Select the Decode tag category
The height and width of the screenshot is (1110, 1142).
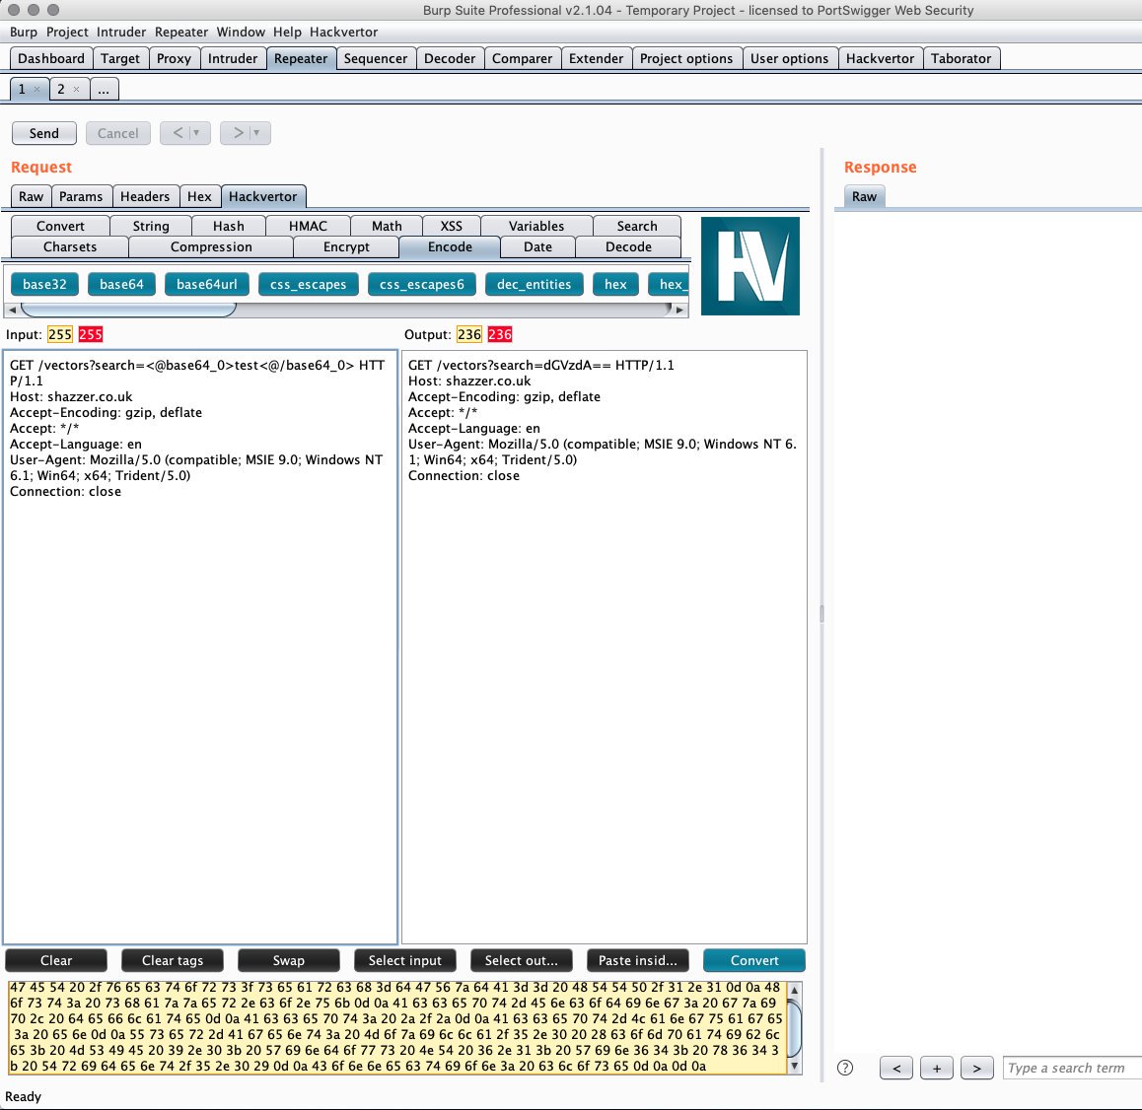tap(628, 246)
